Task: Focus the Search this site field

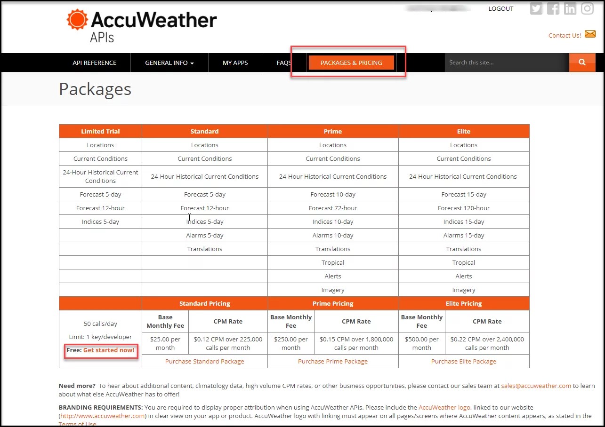Action: point(507,63)
